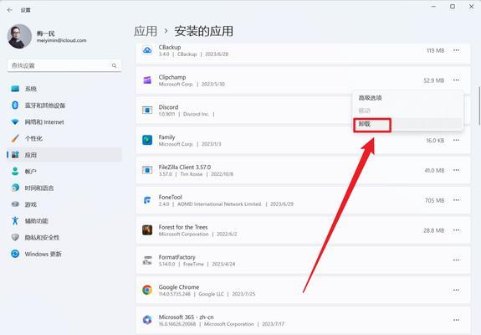Click the FormatFactory app icon
This screenshot has width=481, height=335.
point(147,260)
